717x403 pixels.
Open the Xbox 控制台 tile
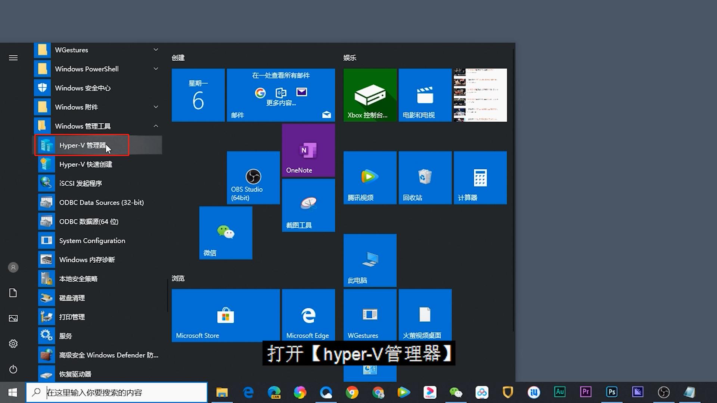(x=369, y=95)
